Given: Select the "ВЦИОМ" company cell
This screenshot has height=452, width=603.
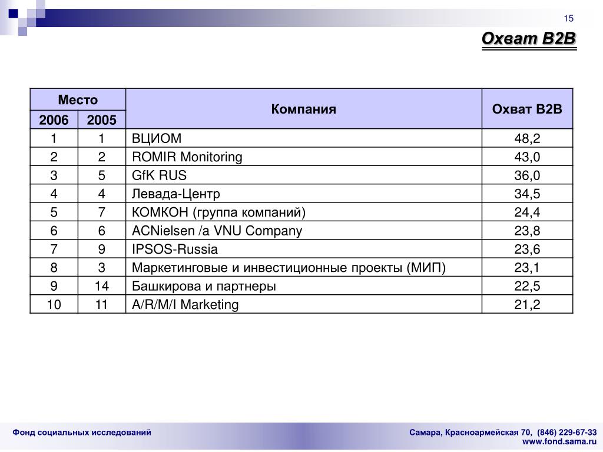Looking at the screenshot, I should click(x=303, y=138).
